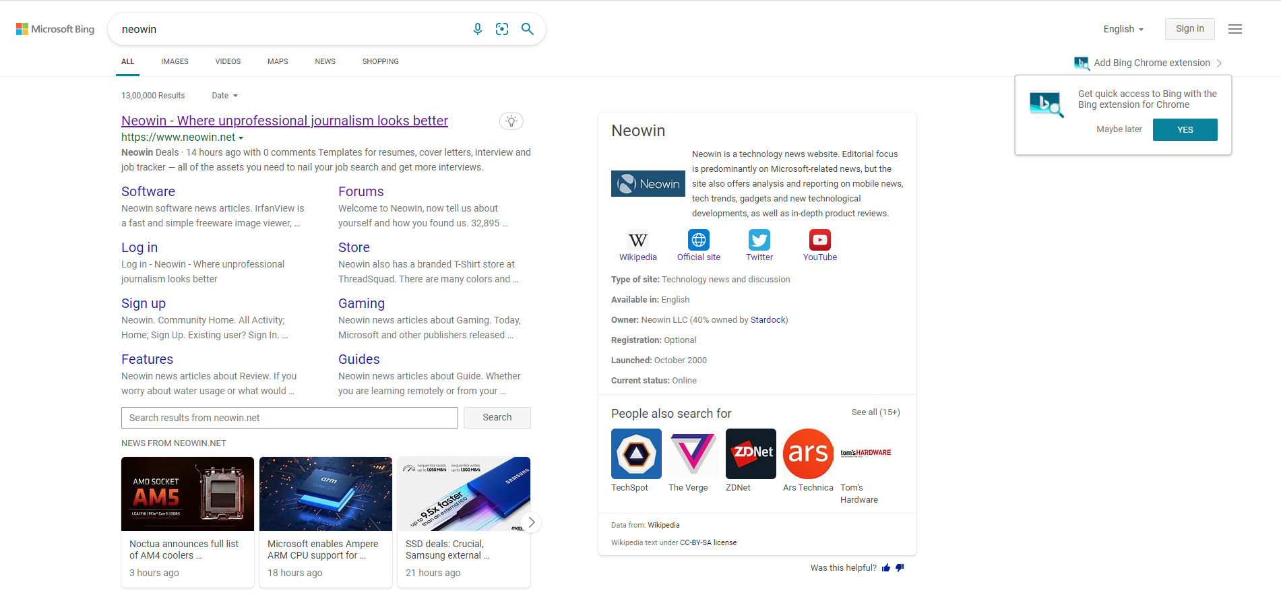1281x595 pixels.
Task: Switch to the ALL tab
Action: point(128,61)
